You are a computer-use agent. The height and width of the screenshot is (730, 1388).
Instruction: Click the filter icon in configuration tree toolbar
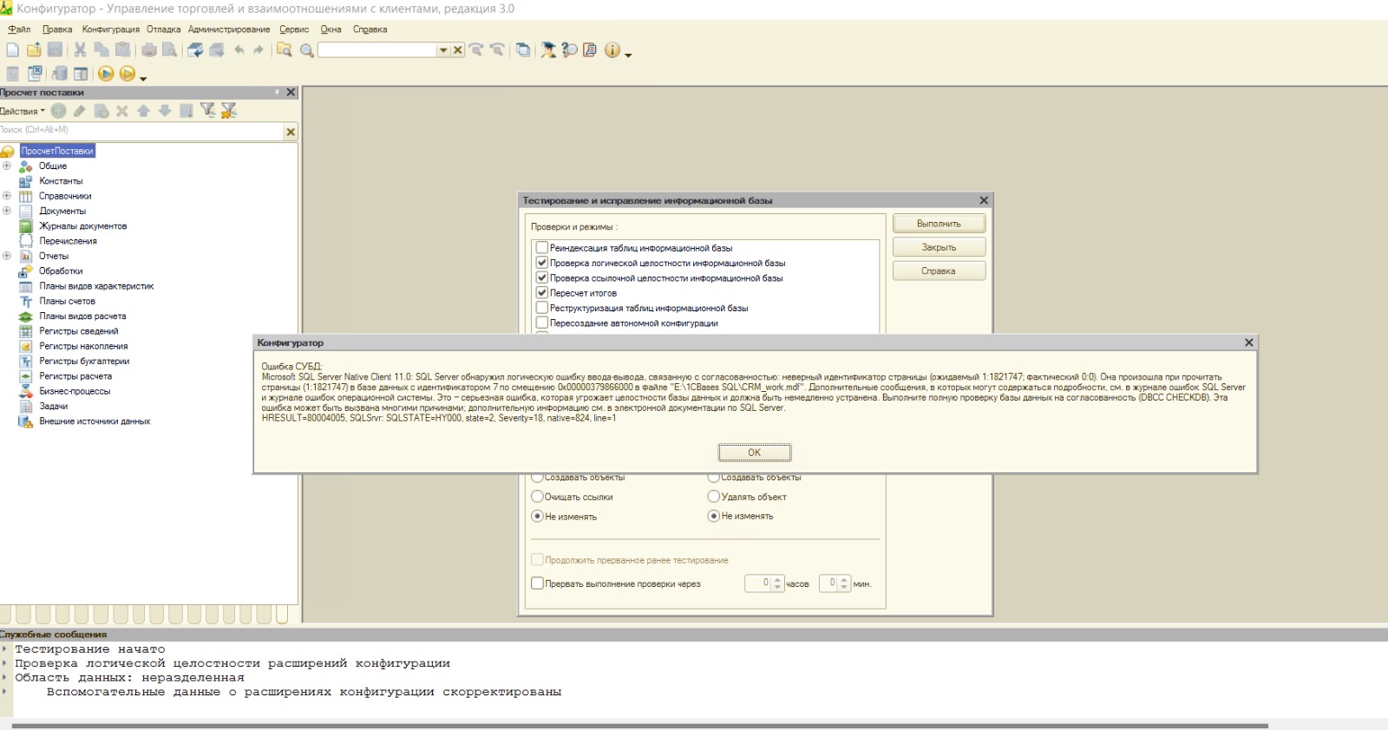(x=207, y=110)
